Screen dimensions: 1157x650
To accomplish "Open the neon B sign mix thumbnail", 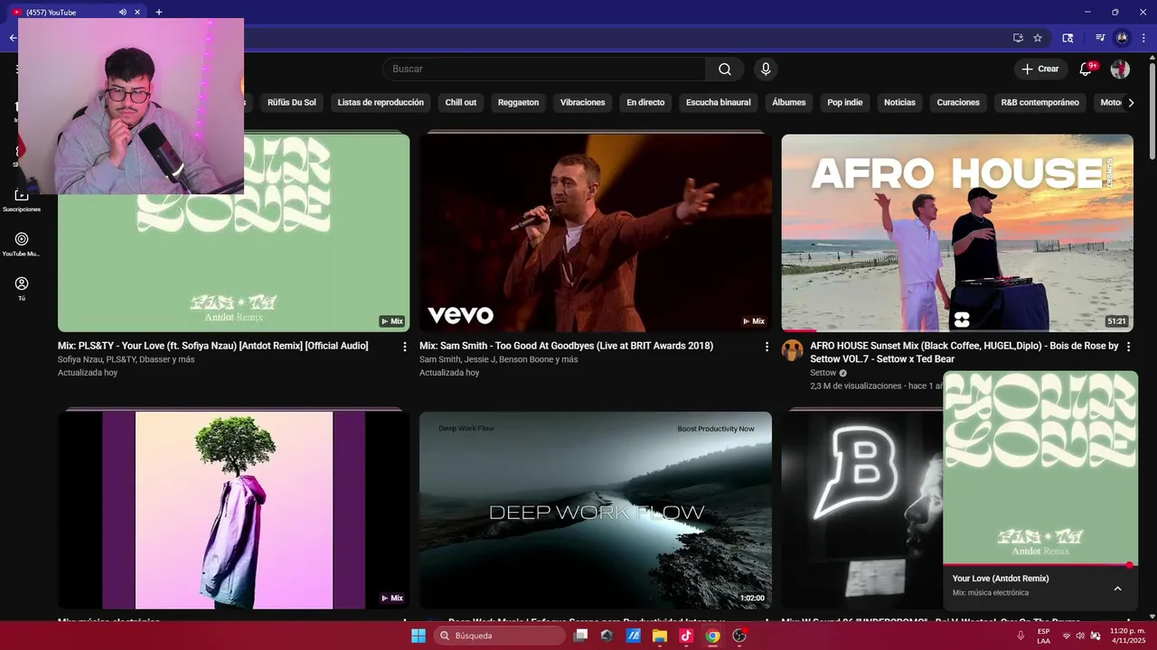I will click(861, 510).
